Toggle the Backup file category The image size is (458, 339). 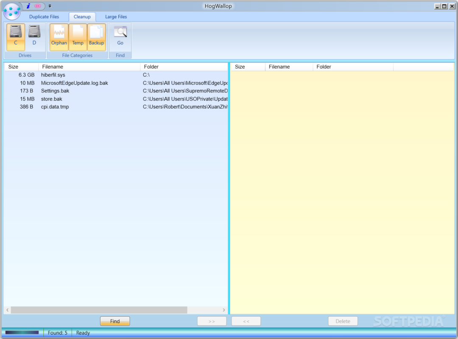click(96, 37)
